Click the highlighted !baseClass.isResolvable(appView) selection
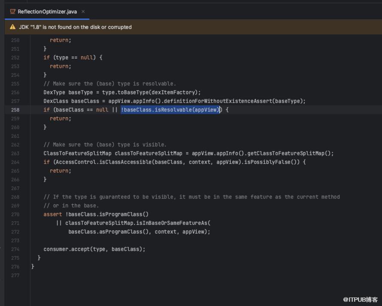Viewport: 382px width, 306px height. click(170, 110)
